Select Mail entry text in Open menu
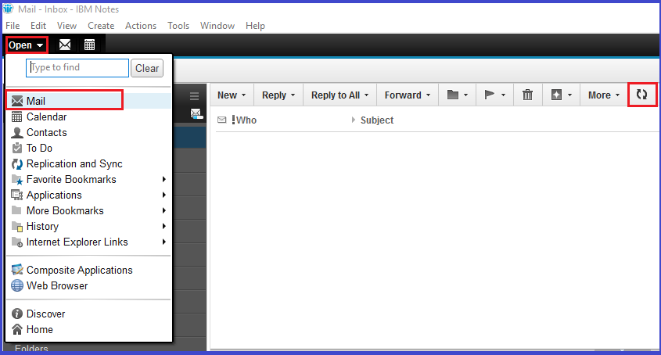This screenshot has height=355, width=661. pyautogui.click(x=36, y=101)
